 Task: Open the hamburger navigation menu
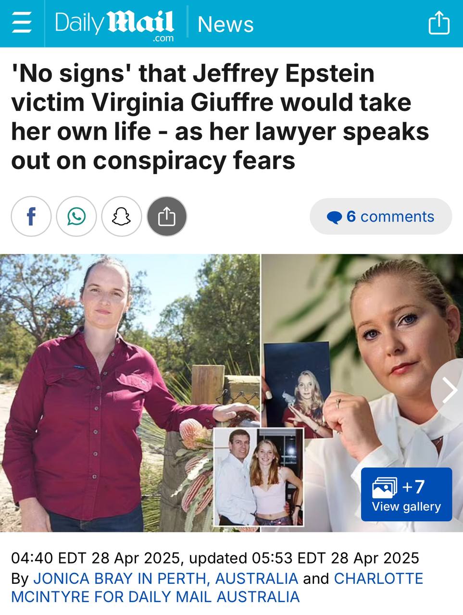point(22,23)
